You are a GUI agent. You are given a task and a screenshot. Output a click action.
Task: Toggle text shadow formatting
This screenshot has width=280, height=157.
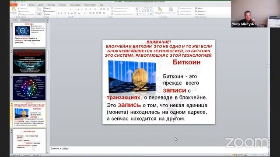coord(68,14)
